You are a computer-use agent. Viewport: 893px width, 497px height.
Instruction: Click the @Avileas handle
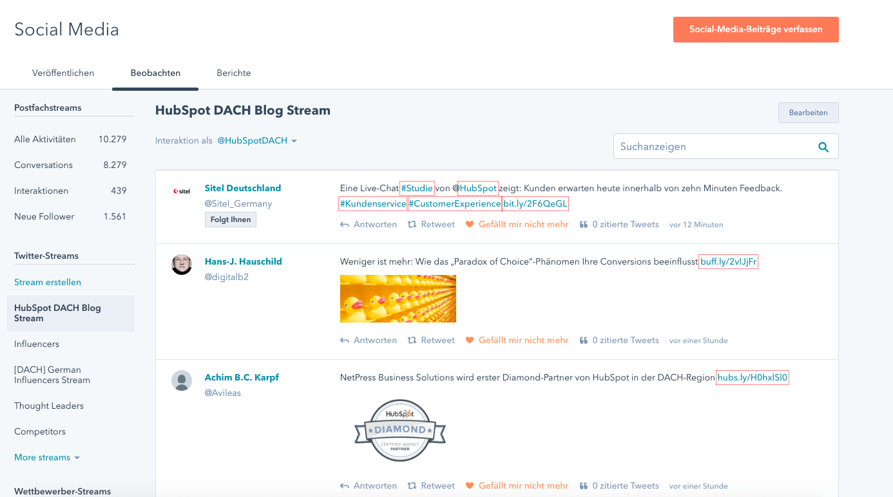(x=223, y=393)
